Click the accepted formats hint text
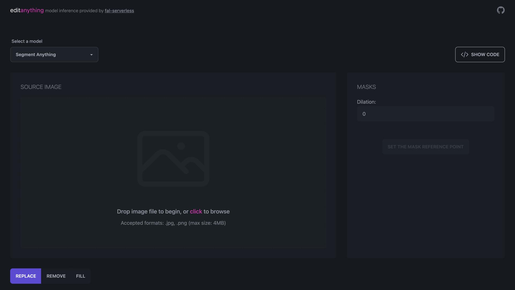The width and height of the screenshot is (515, 290). pos(173,223)
